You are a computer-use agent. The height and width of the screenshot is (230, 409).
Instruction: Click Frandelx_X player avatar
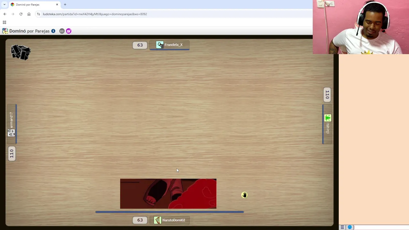click(160, 45)
